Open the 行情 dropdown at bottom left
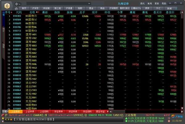 point(5,111)
